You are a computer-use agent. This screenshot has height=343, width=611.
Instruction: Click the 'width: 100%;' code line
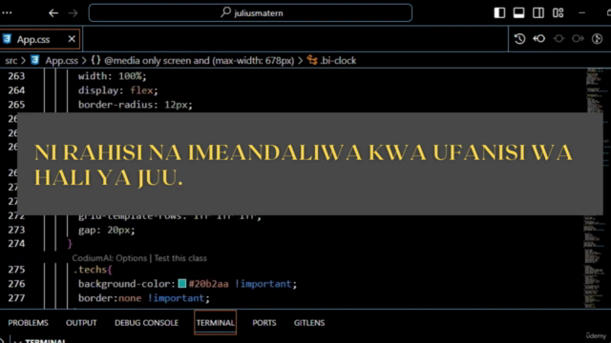point(113,76)
